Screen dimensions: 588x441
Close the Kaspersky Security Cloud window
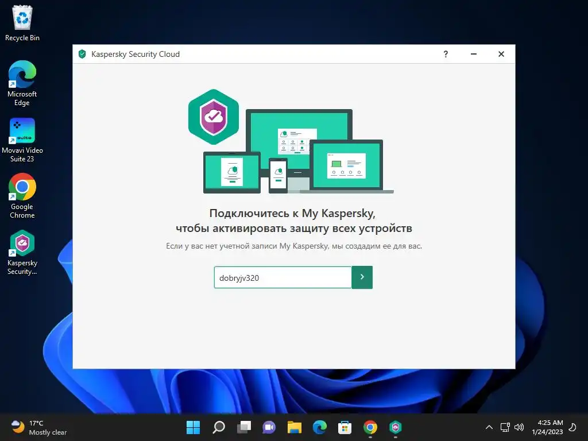tap(501, 54)
